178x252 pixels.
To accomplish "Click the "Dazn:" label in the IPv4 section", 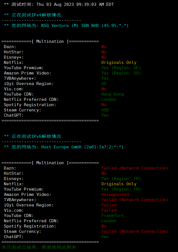I will coord(10,47).
